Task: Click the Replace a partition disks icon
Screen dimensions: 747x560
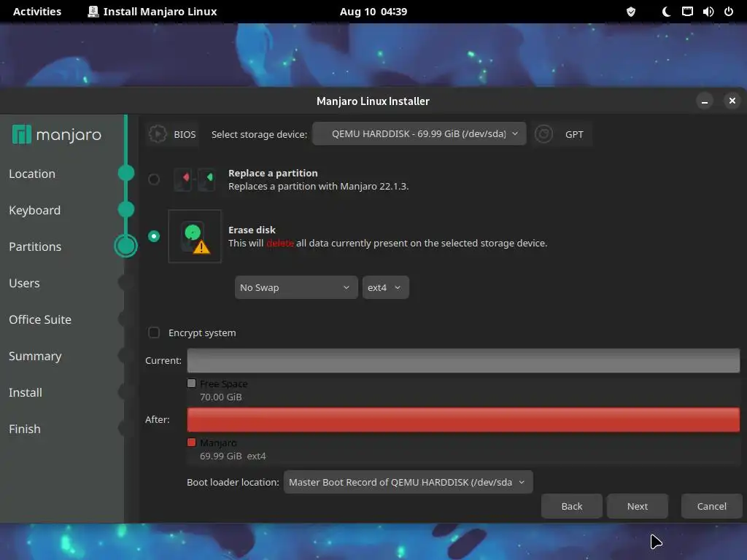Action: coord(194,179)
